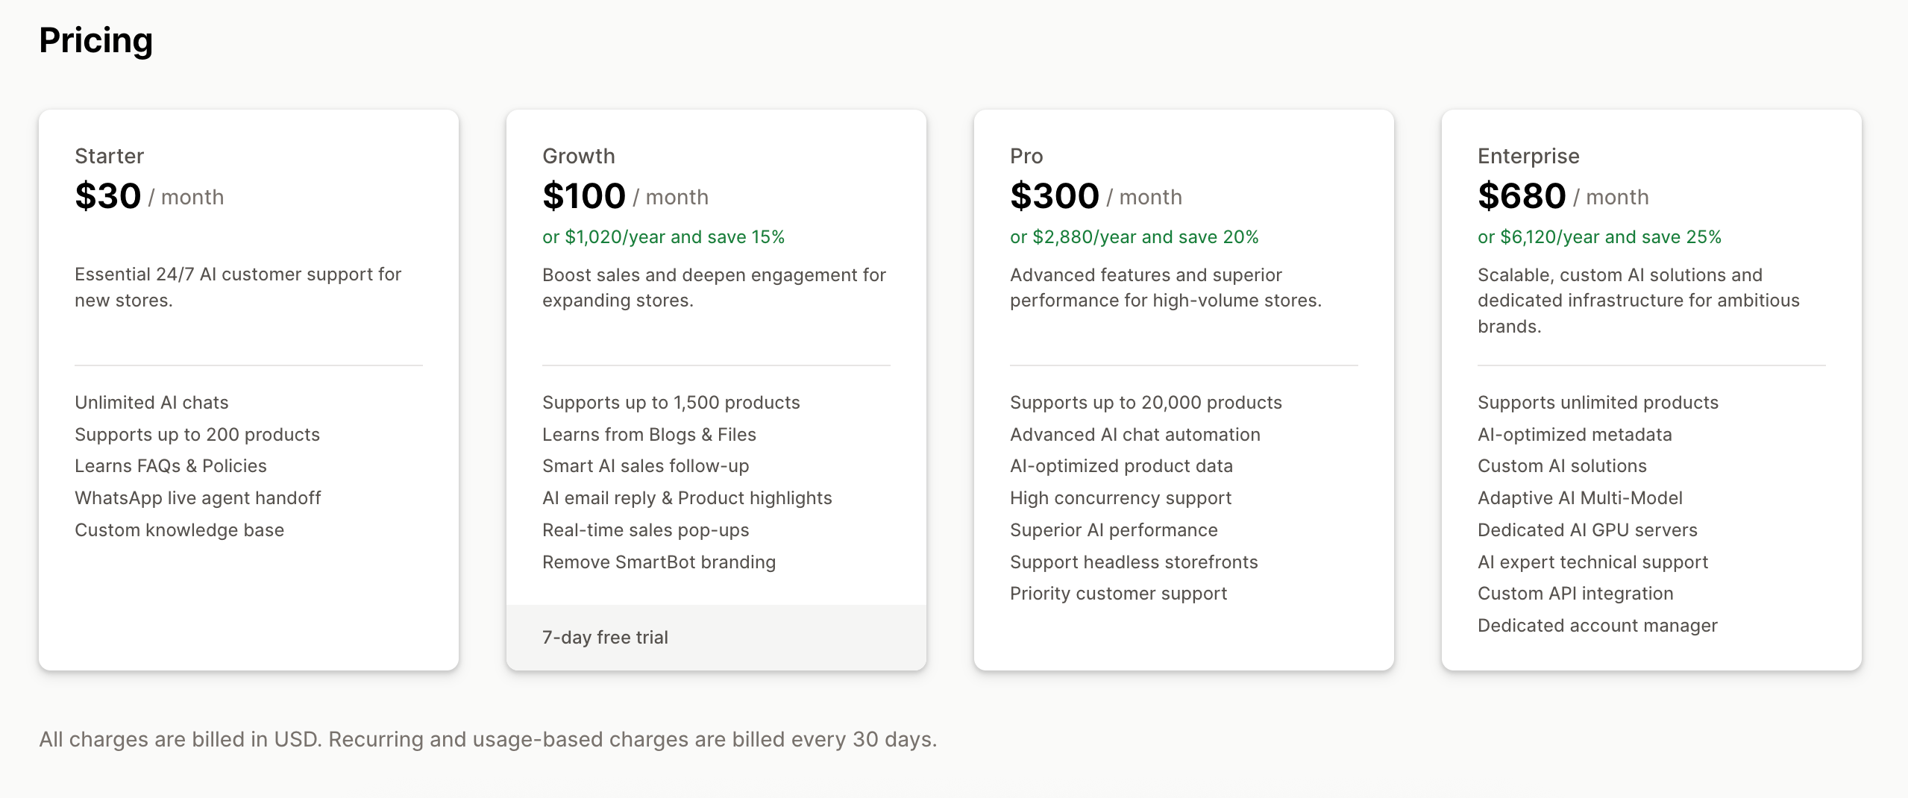Choose the Enterprise plan title
This screenshot has height=798, width=1908.
click(1528, 156)
